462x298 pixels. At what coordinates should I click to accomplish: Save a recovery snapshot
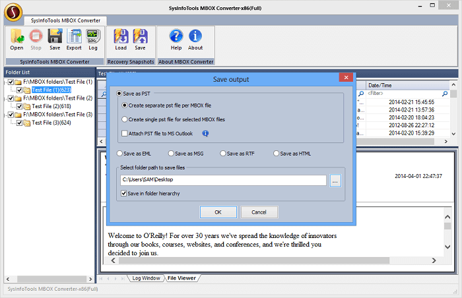pyautogui.click(x=140, y=40)
